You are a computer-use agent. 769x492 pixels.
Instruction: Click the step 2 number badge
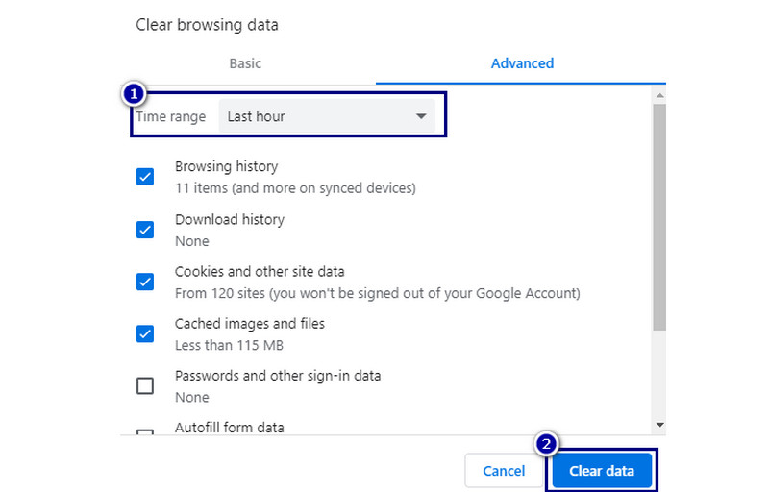point(546,444)
